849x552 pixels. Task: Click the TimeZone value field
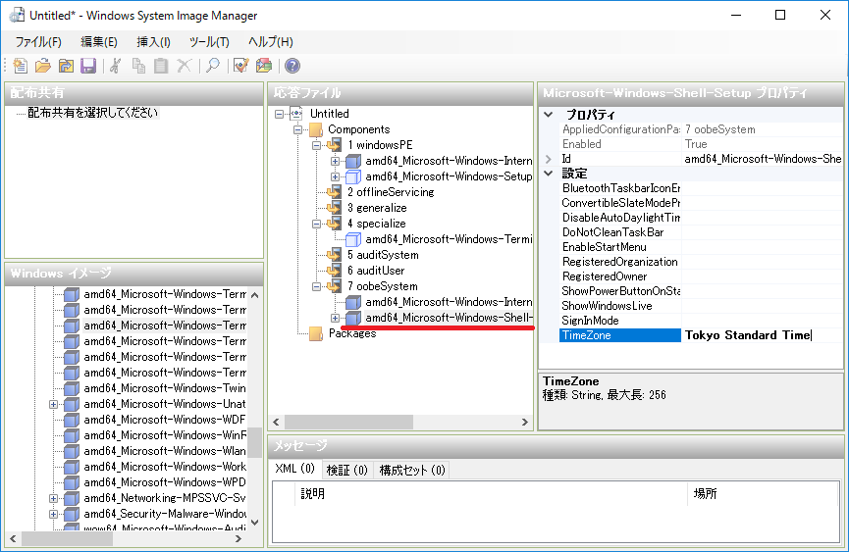click(762, 335)
